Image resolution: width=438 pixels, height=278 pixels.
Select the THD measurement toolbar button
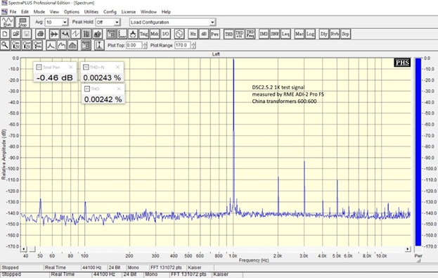pos(228,34)
